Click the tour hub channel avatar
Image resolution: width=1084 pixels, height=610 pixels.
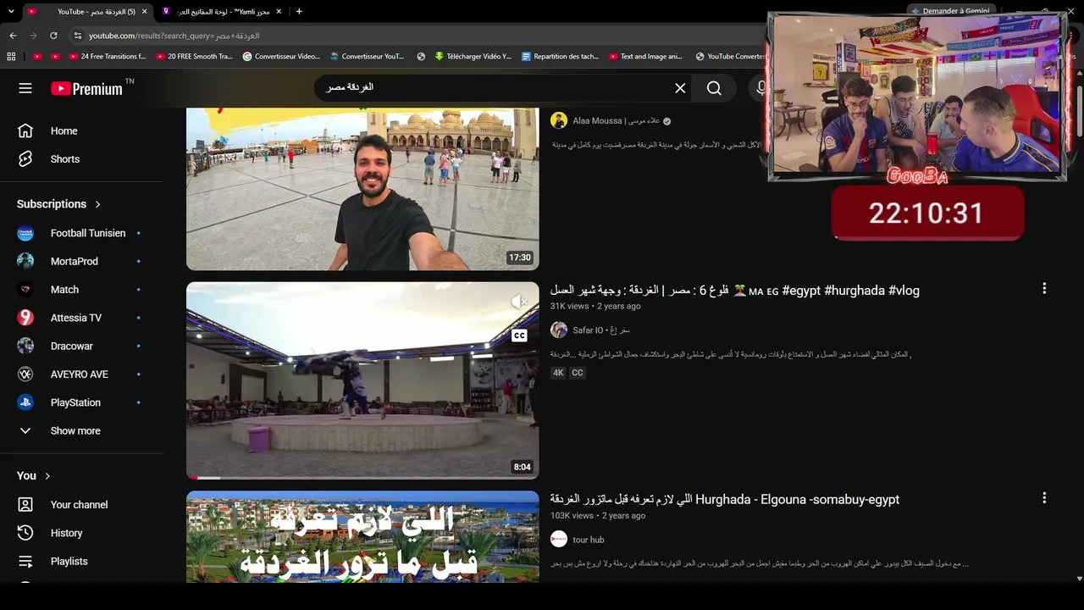[x=559, y=540]
